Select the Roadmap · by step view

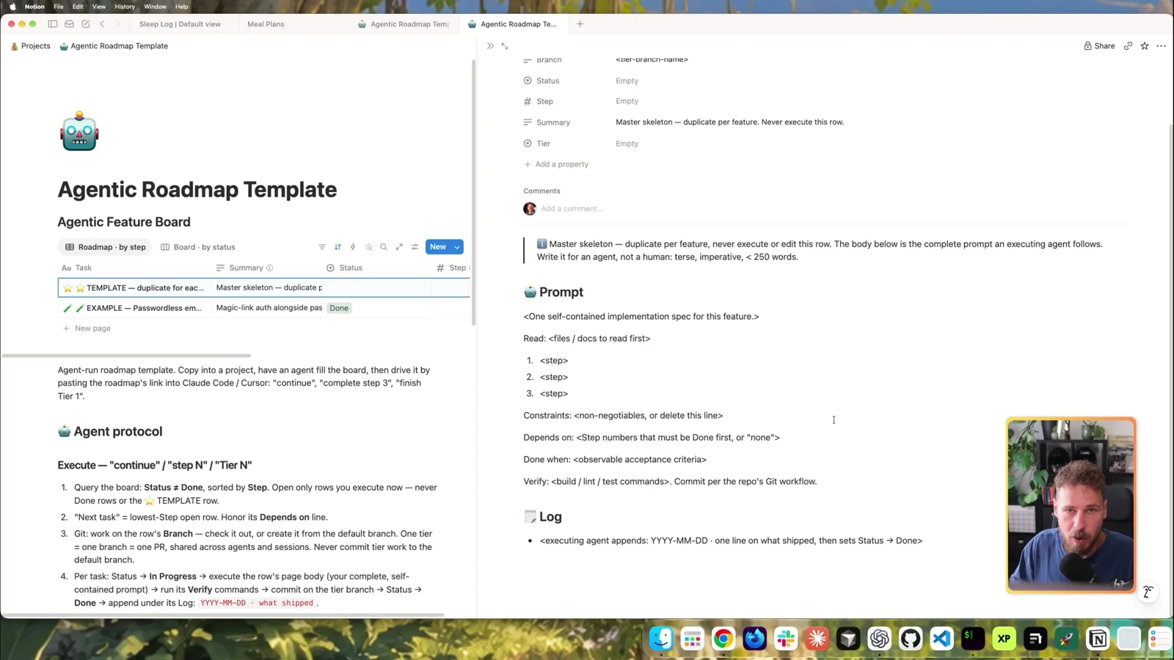point(105,247)
